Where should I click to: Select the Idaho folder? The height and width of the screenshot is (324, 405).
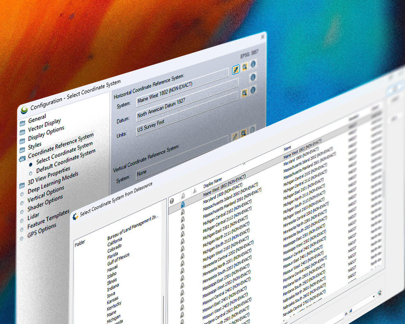tap(112, 276)
